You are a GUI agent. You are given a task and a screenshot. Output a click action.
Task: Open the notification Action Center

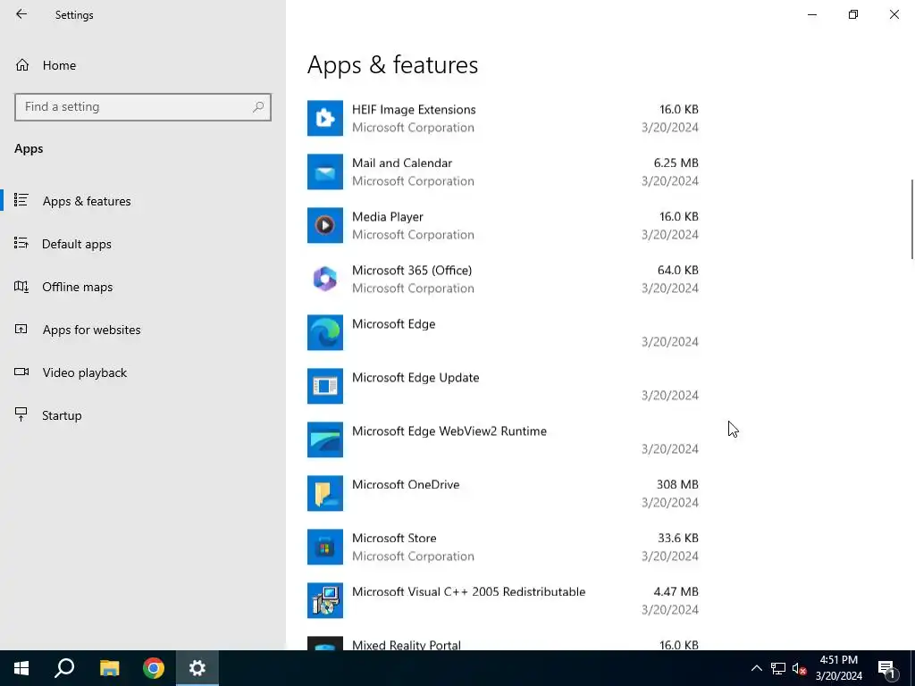click(x=886, y=668)
